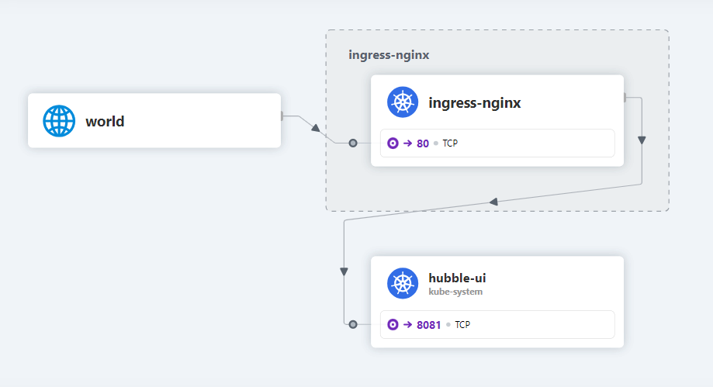Click the ingress-nginx namespace group label
The height and width of the screenshot is (387, 713).
click(x=389, y=55)
